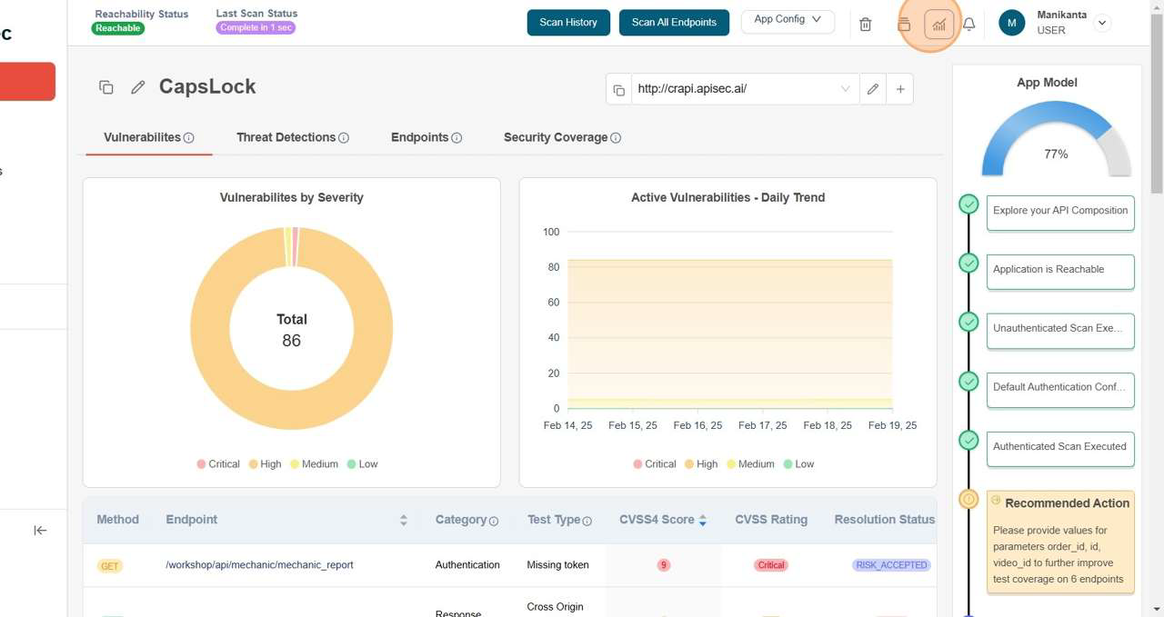Click the copy icon beside the crapi.apisec.ai URL
Image resolution: width=1164 pixels, height=617 pixels.
coord(619,88)
